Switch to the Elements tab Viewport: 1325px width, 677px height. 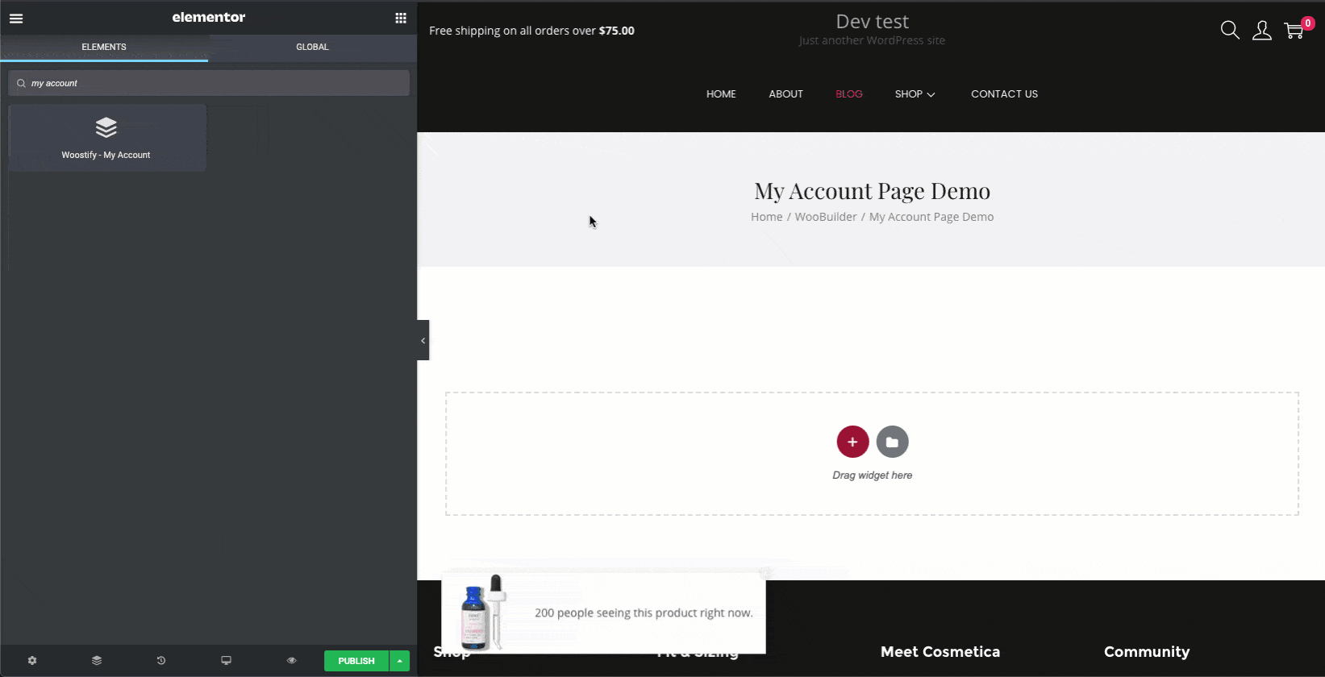coord(104,47)
